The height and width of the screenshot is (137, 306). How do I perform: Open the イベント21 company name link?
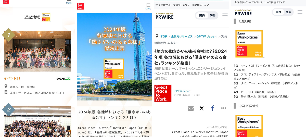[x=12, y=78]
